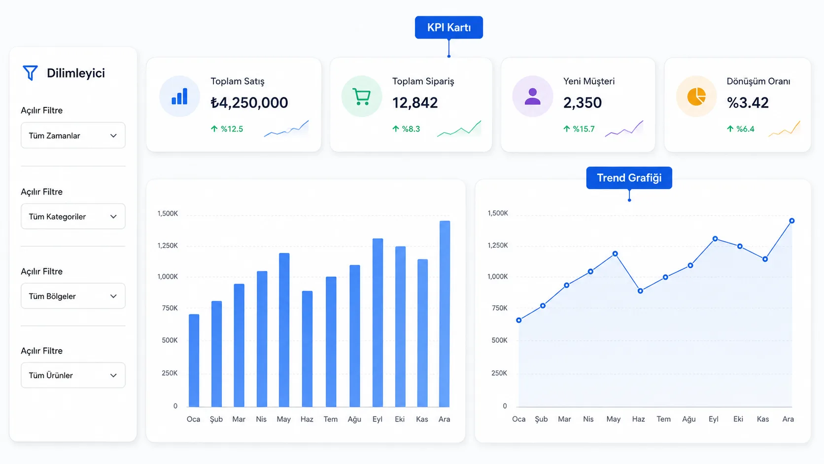Click the green up arrow beside %8.3
The width and height of the screenshot is (824, 464).
point(395,129)
